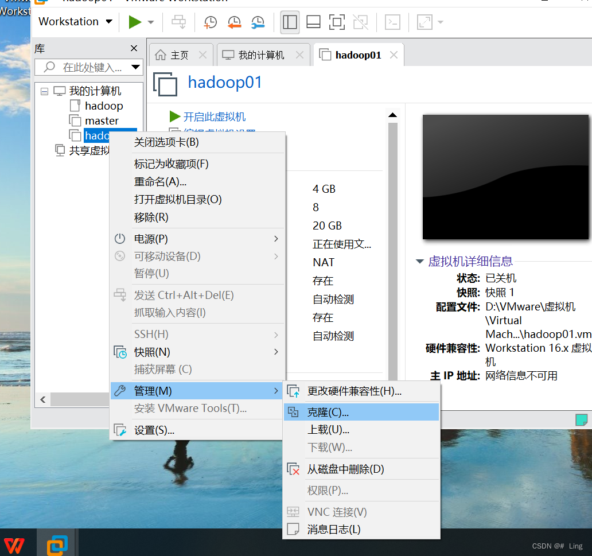Viewport: 592px width, 556px height.
Task: Open the library search filter dropdown
Action: [x=135, y=67]
